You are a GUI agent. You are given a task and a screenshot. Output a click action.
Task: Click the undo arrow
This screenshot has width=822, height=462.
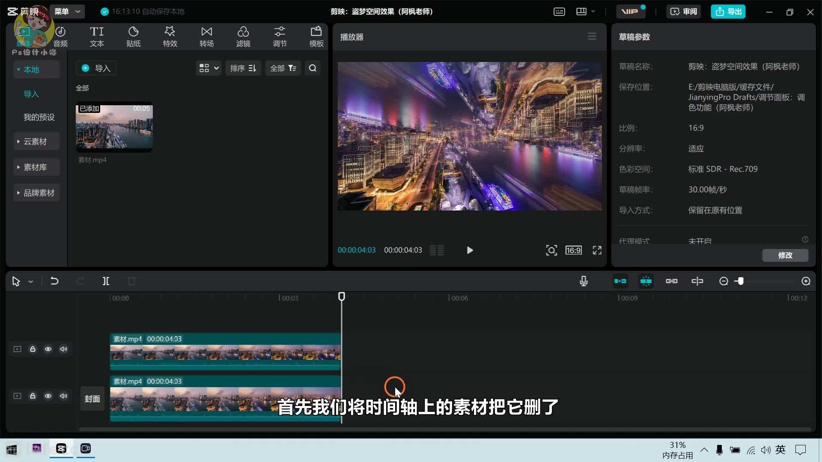click(x=54, y=281)
